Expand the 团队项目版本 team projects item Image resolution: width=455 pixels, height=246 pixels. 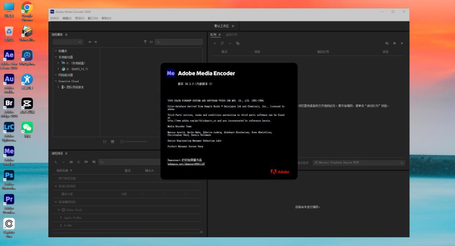[58, 87]
